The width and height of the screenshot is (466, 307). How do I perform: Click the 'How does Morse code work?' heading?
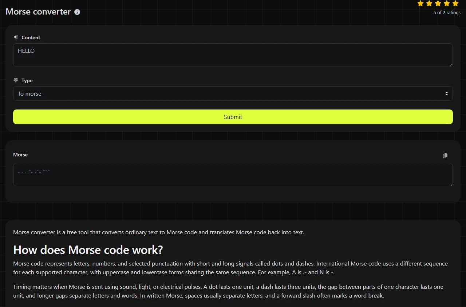click(x=88, y=250)
